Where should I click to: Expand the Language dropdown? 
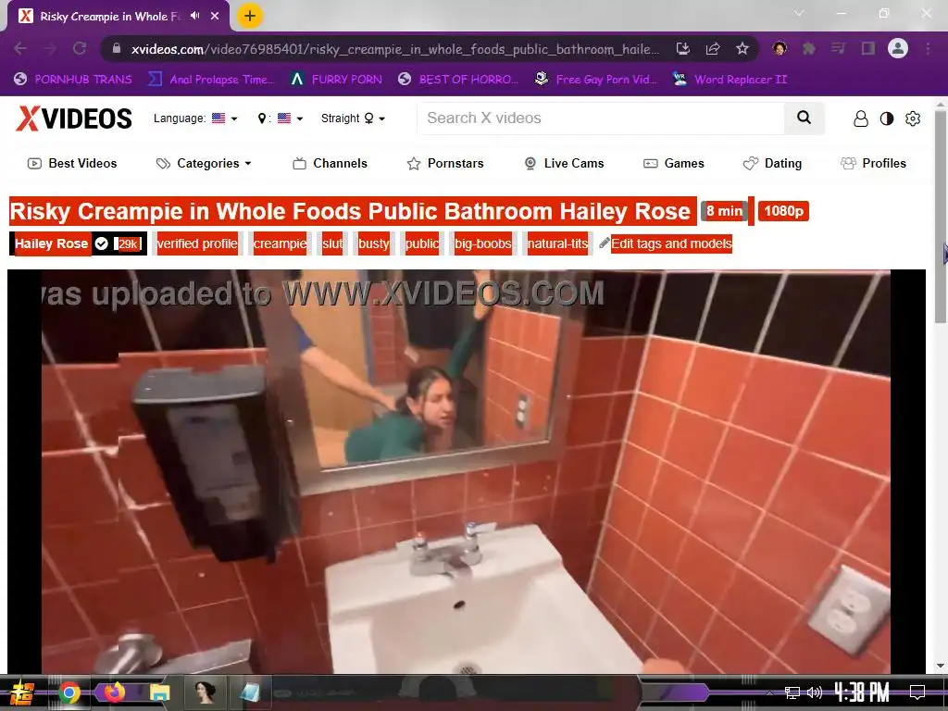195,118
